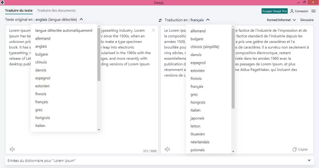Click the Connexion login link
Screen dimensions: 319x168
(x=301, y=11)
